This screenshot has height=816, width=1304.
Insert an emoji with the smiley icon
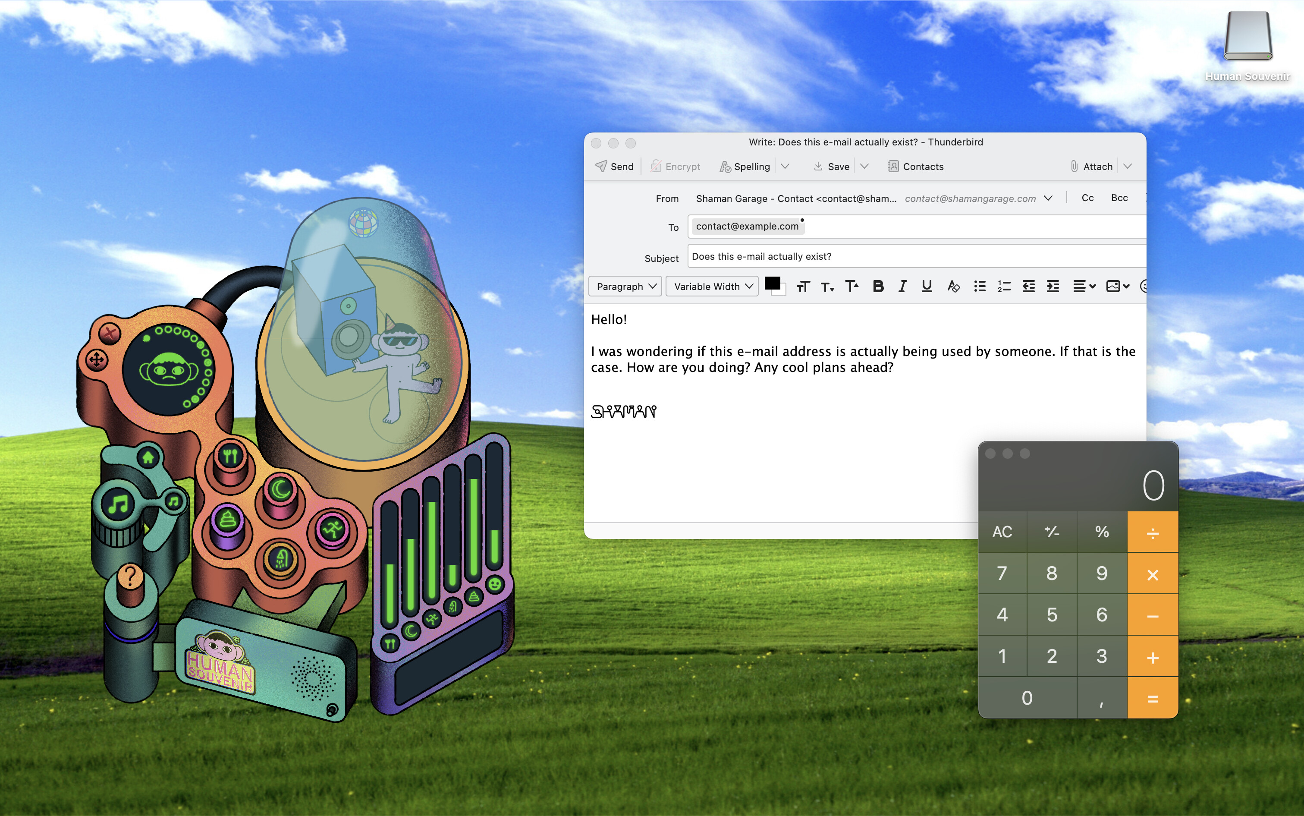[x=1143, y=286]
